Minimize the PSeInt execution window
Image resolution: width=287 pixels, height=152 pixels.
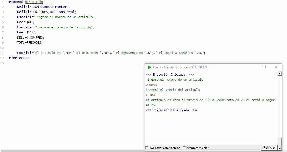pos(252,67)
